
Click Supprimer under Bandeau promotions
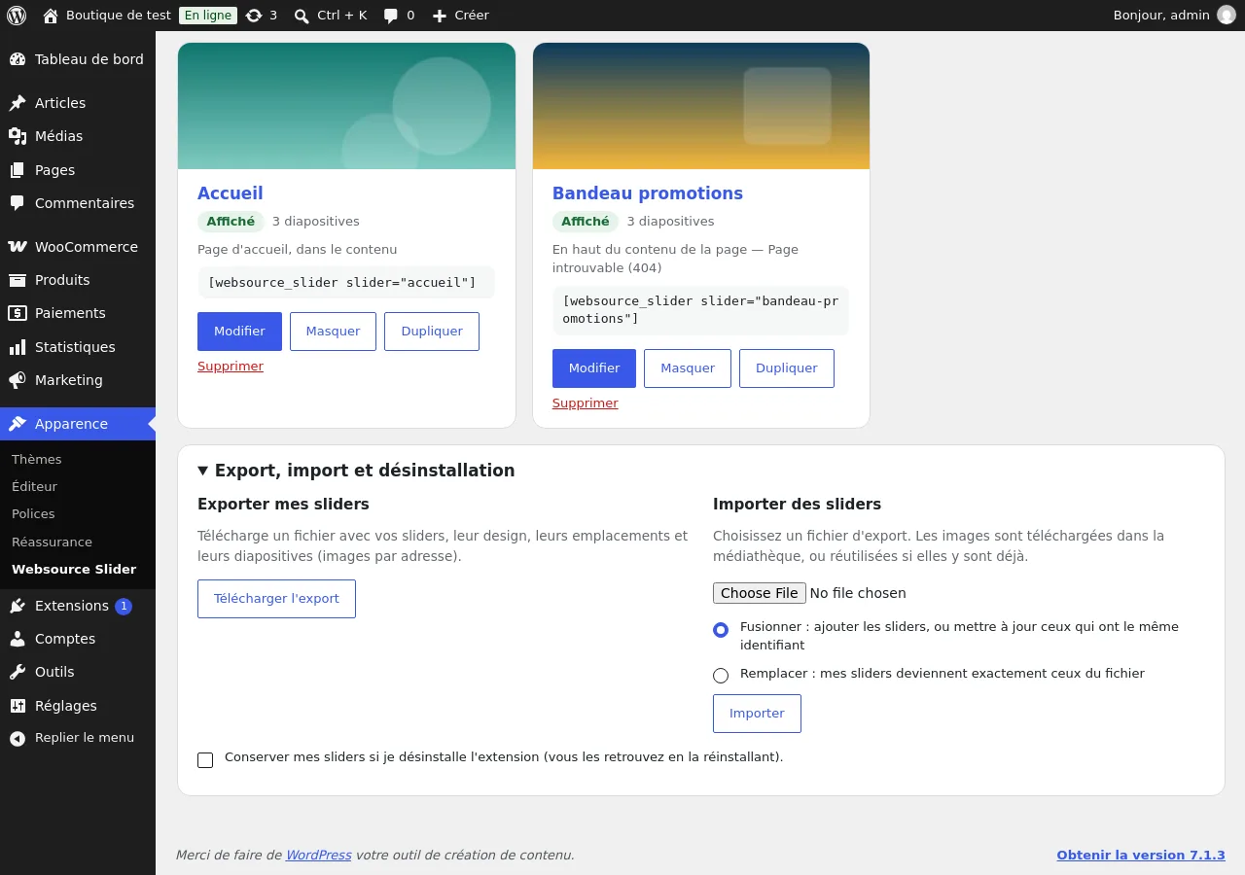click(586, 403)
